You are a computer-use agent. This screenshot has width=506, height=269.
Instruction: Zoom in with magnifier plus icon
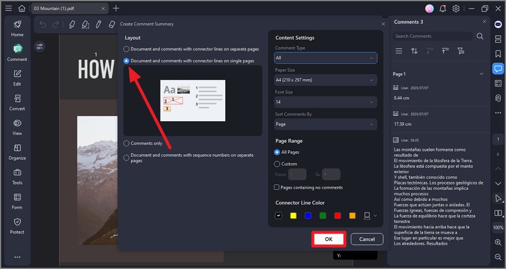point(498,242)
